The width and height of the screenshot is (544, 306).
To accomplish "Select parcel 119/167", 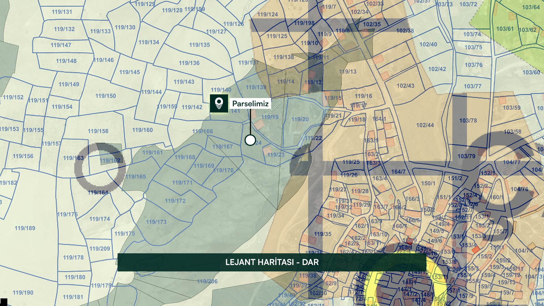I will pyautogui.click(x=222, y=147).
